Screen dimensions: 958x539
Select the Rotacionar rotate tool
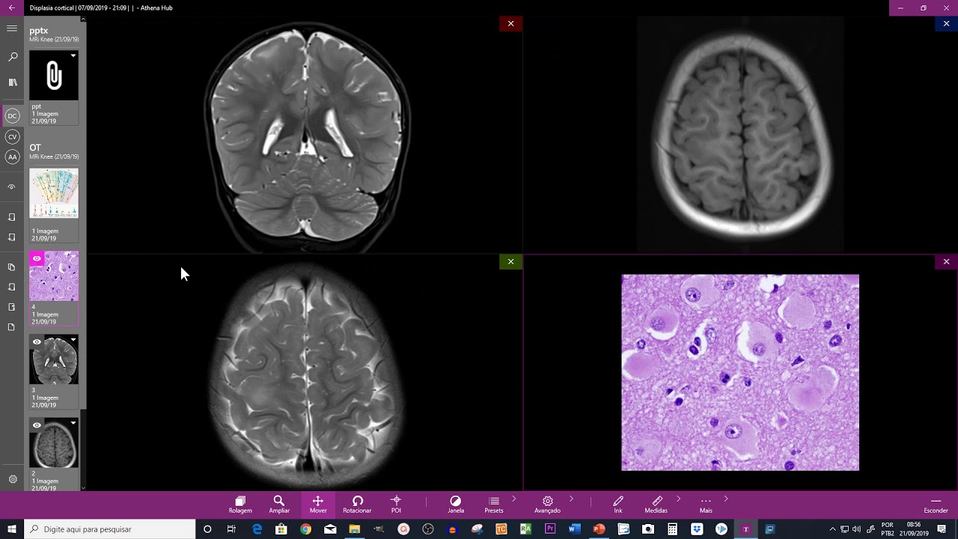tap(357, 505)
